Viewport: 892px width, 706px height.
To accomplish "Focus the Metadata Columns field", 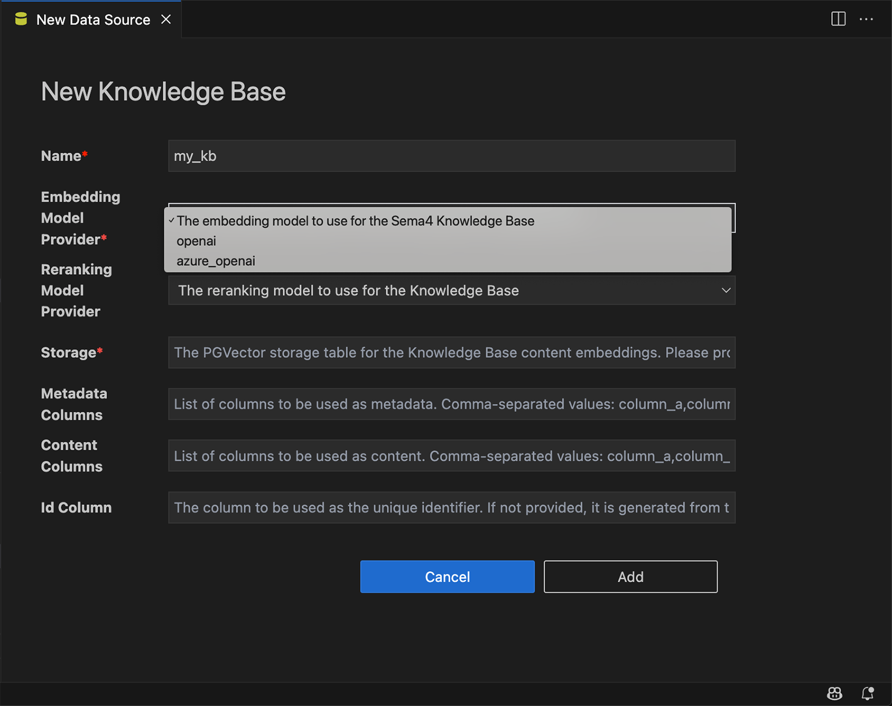I will [x=452, y=404].
